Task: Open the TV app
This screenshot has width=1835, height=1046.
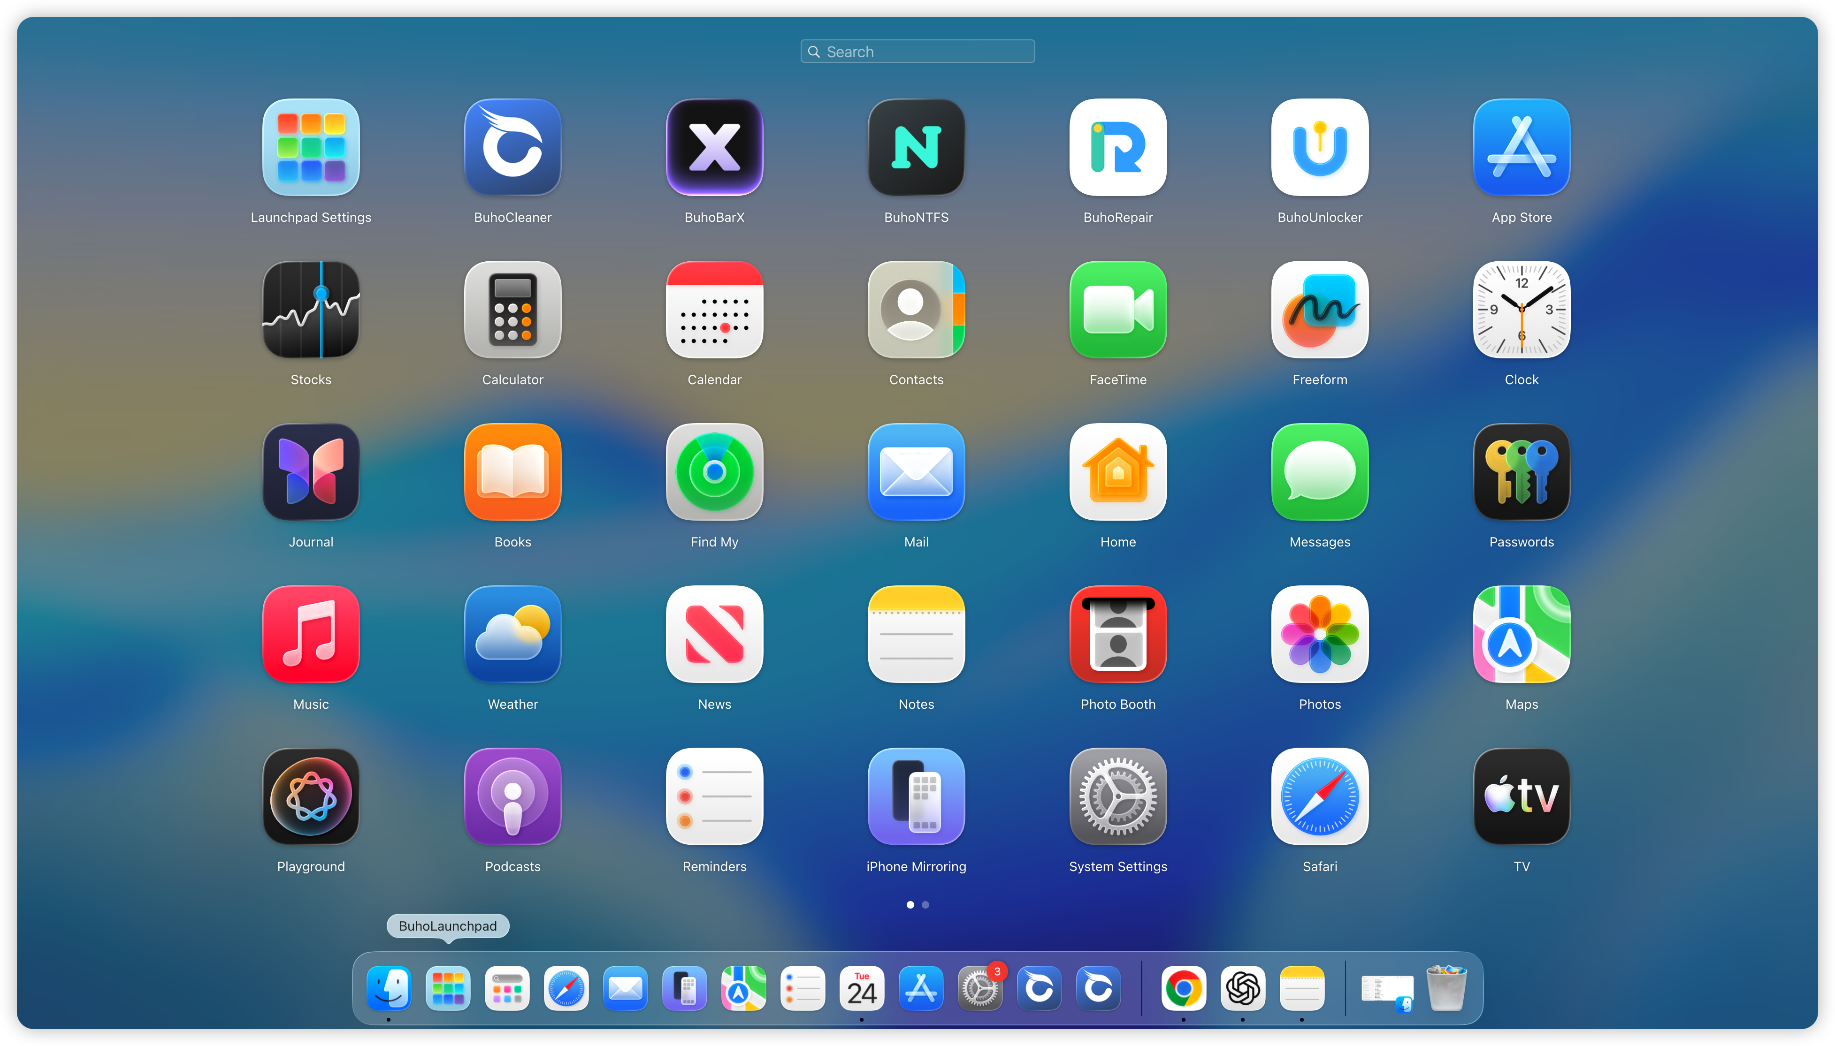Action: tap(1522, 797)
